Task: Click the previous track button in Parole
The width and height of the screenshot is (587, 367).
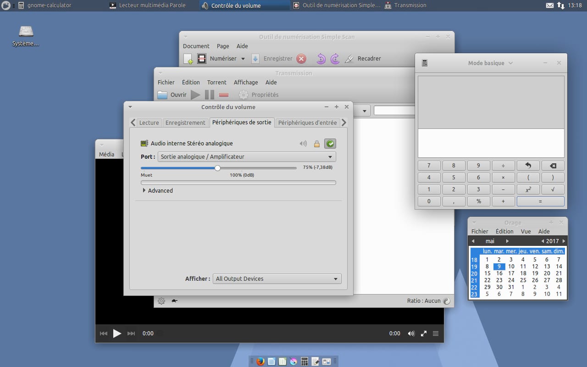Action: [104, 334]
